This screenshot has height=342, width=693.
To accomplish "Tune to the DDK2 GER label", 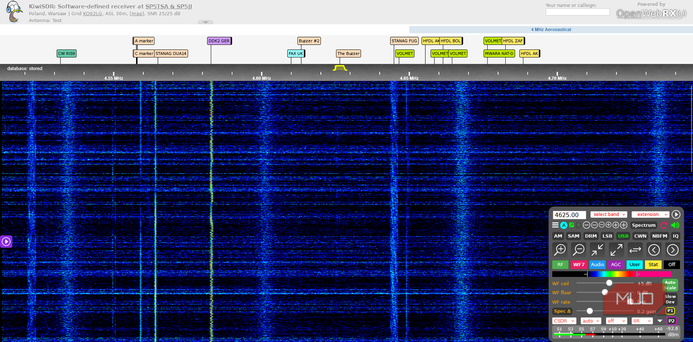I will coord(219,41).
